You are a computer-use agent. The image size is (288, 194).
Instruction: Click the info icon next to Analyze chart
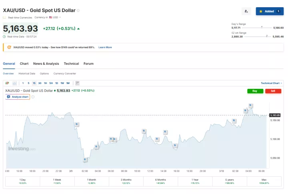(x=33, y=97)
